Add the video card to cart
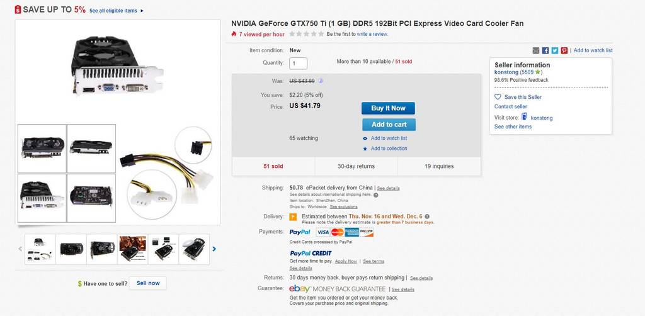The image size is (645, 316). pos(388,125)
